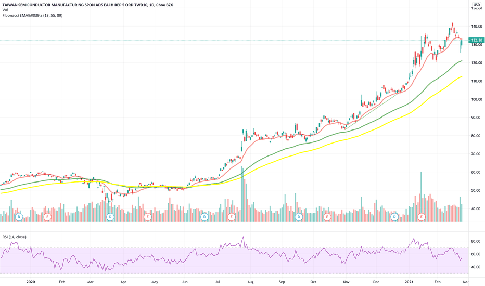Click the earnings E marker in October 2020

pyautogui.click(x=327, y=217)
